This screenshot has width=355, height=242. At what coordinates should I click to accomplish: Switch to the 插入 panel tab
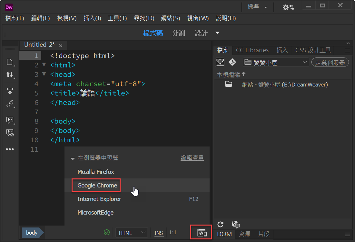coord(282,50)
